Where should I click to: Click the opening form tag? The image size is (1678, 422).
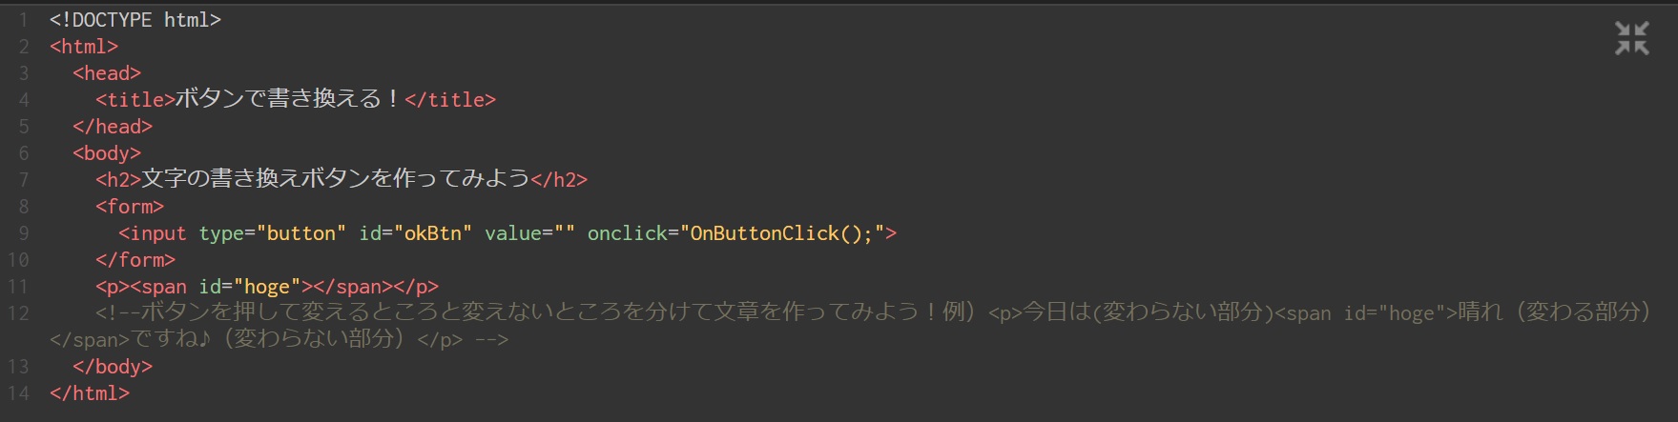click(x=130, y=207)
